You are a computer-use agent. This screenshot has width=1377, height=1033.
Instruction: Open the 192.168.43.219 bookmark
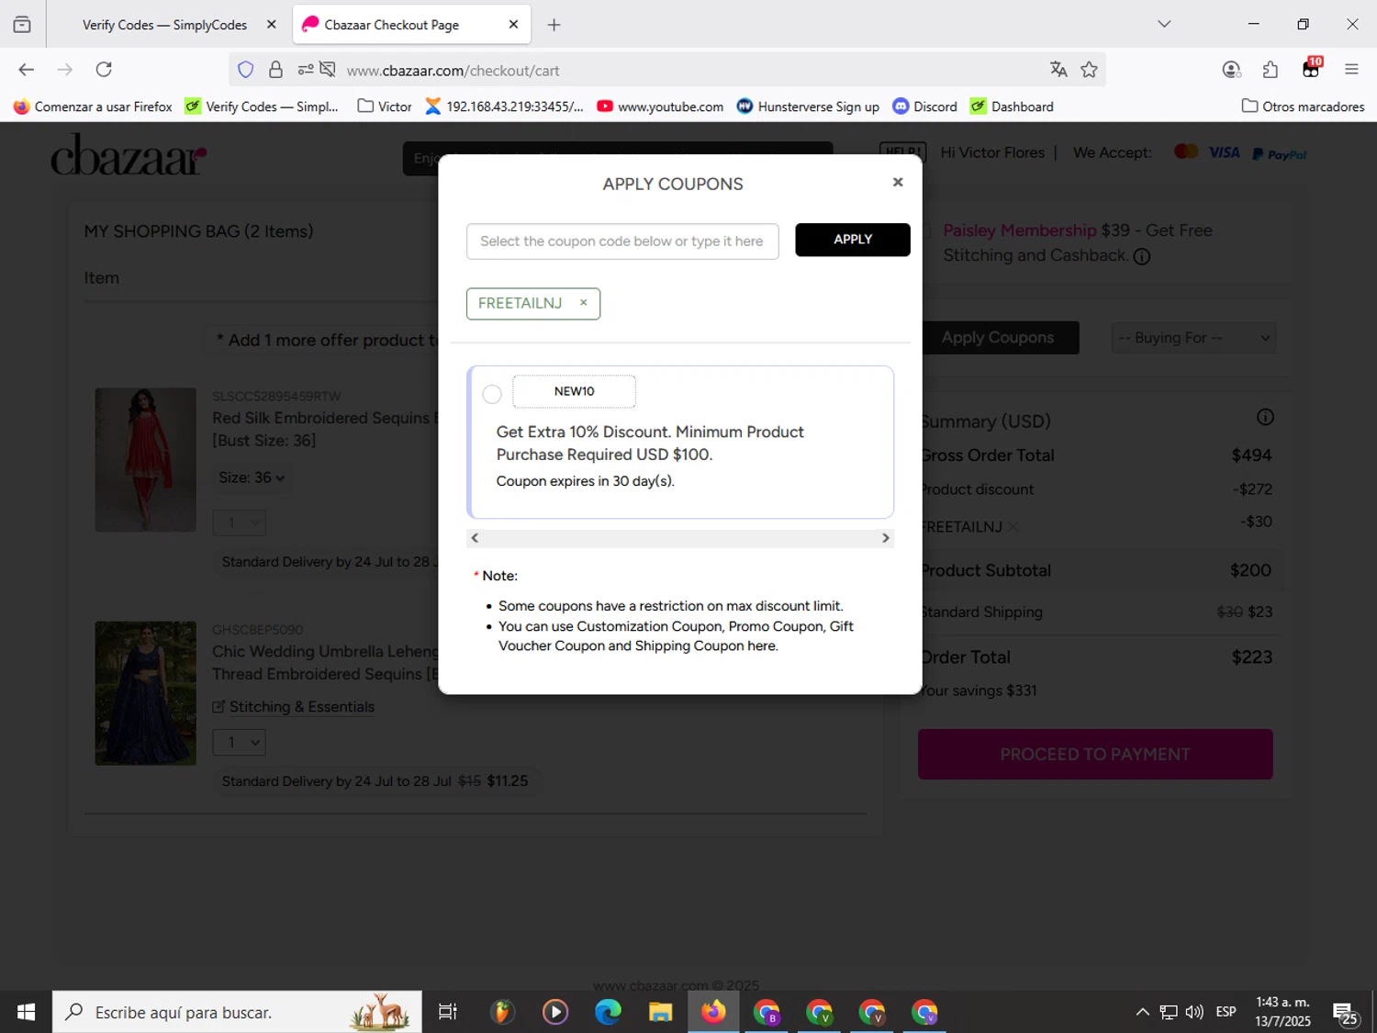[504, 107]
